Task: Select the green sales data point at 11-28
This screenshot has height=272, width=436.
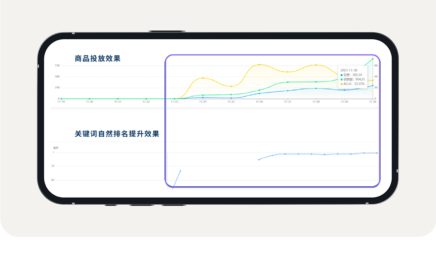Action: tap(316, 82)
